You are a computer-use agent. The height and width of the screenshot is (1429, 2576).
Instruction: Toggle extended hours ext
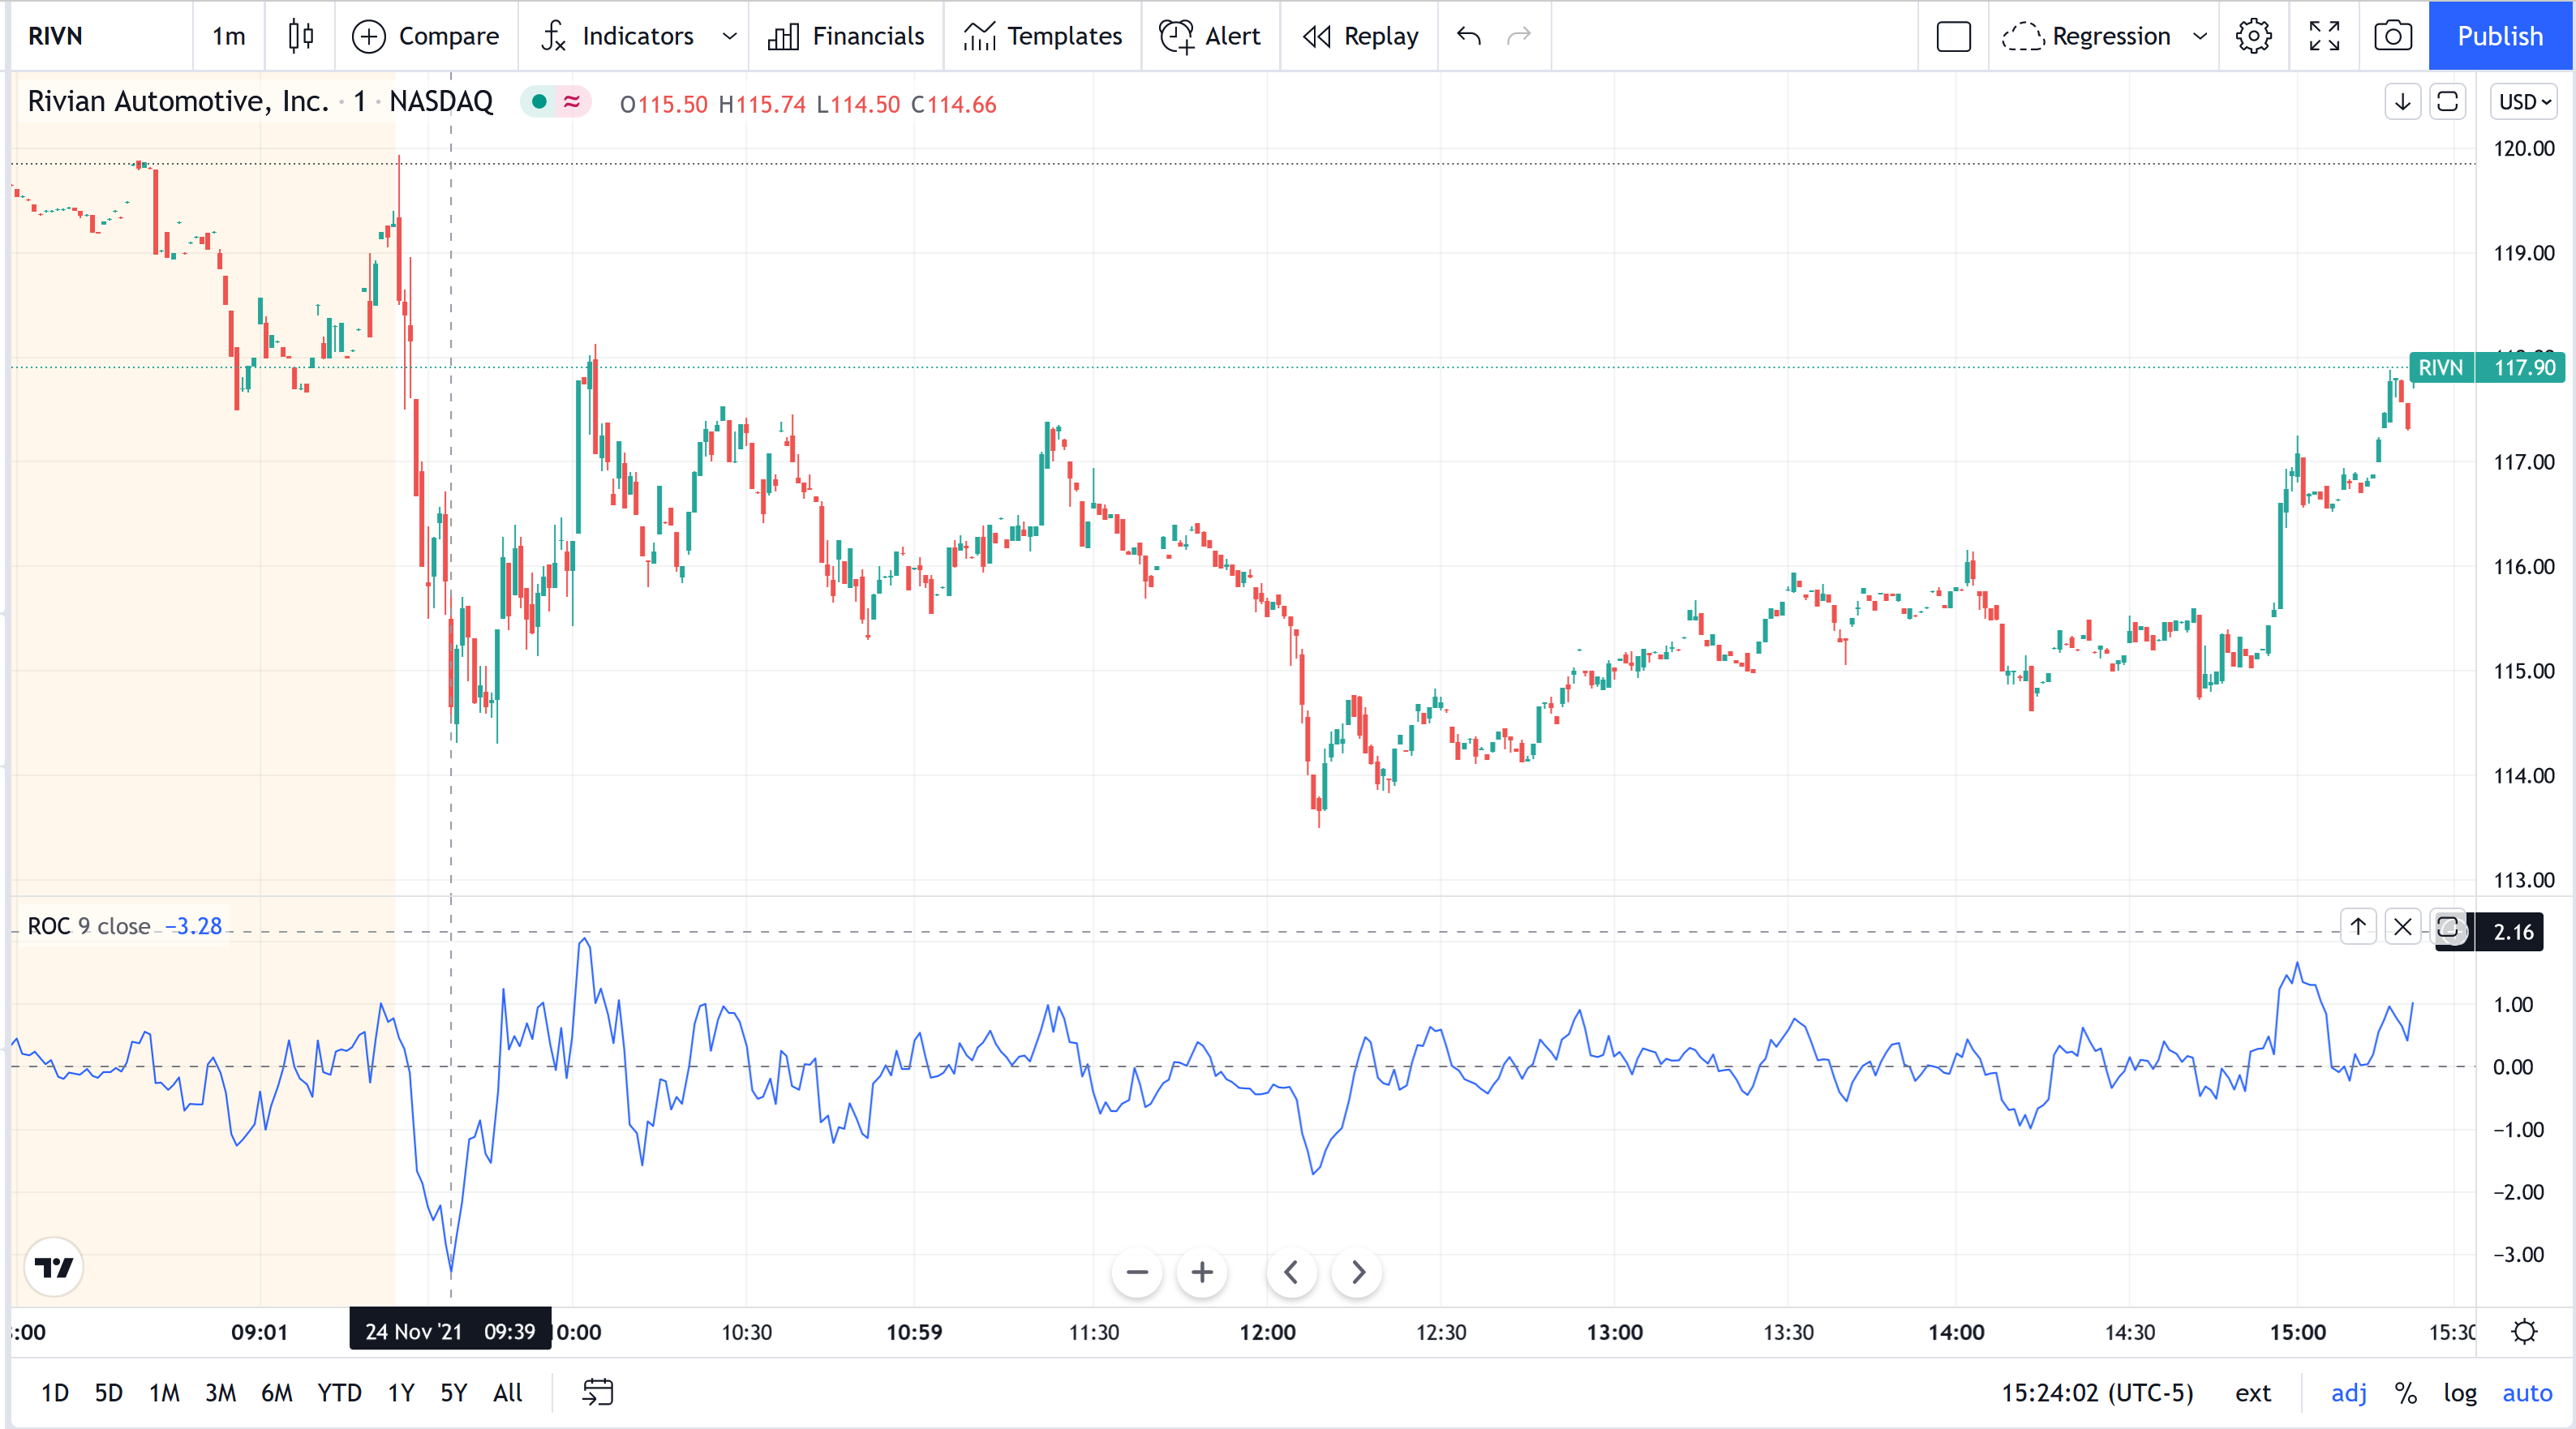[2253, 1393]
